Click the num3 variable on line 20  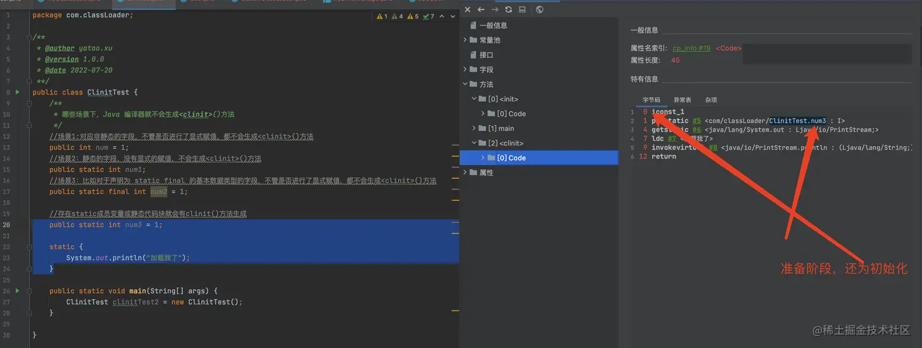(134, 224)
